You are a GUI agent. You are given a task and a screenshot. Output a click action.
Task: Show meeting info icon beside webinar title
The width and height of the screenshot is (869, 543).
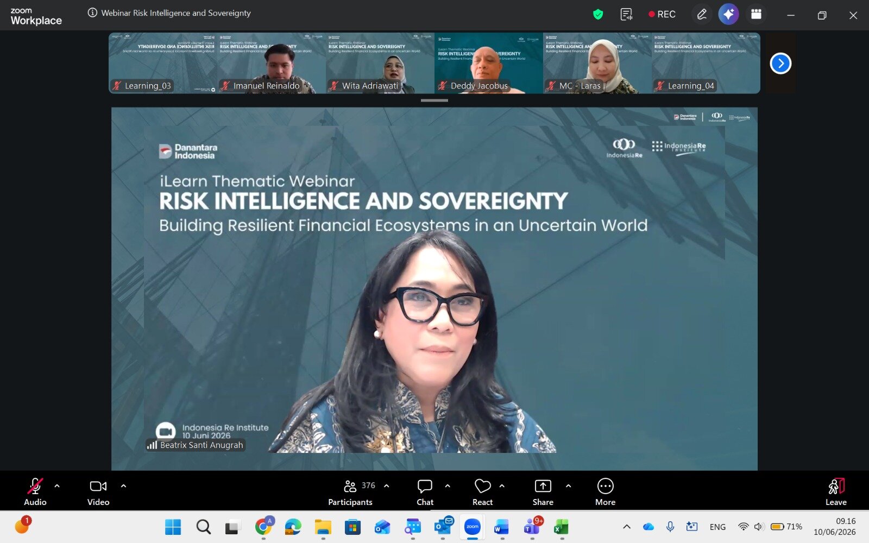click(92, 12)
